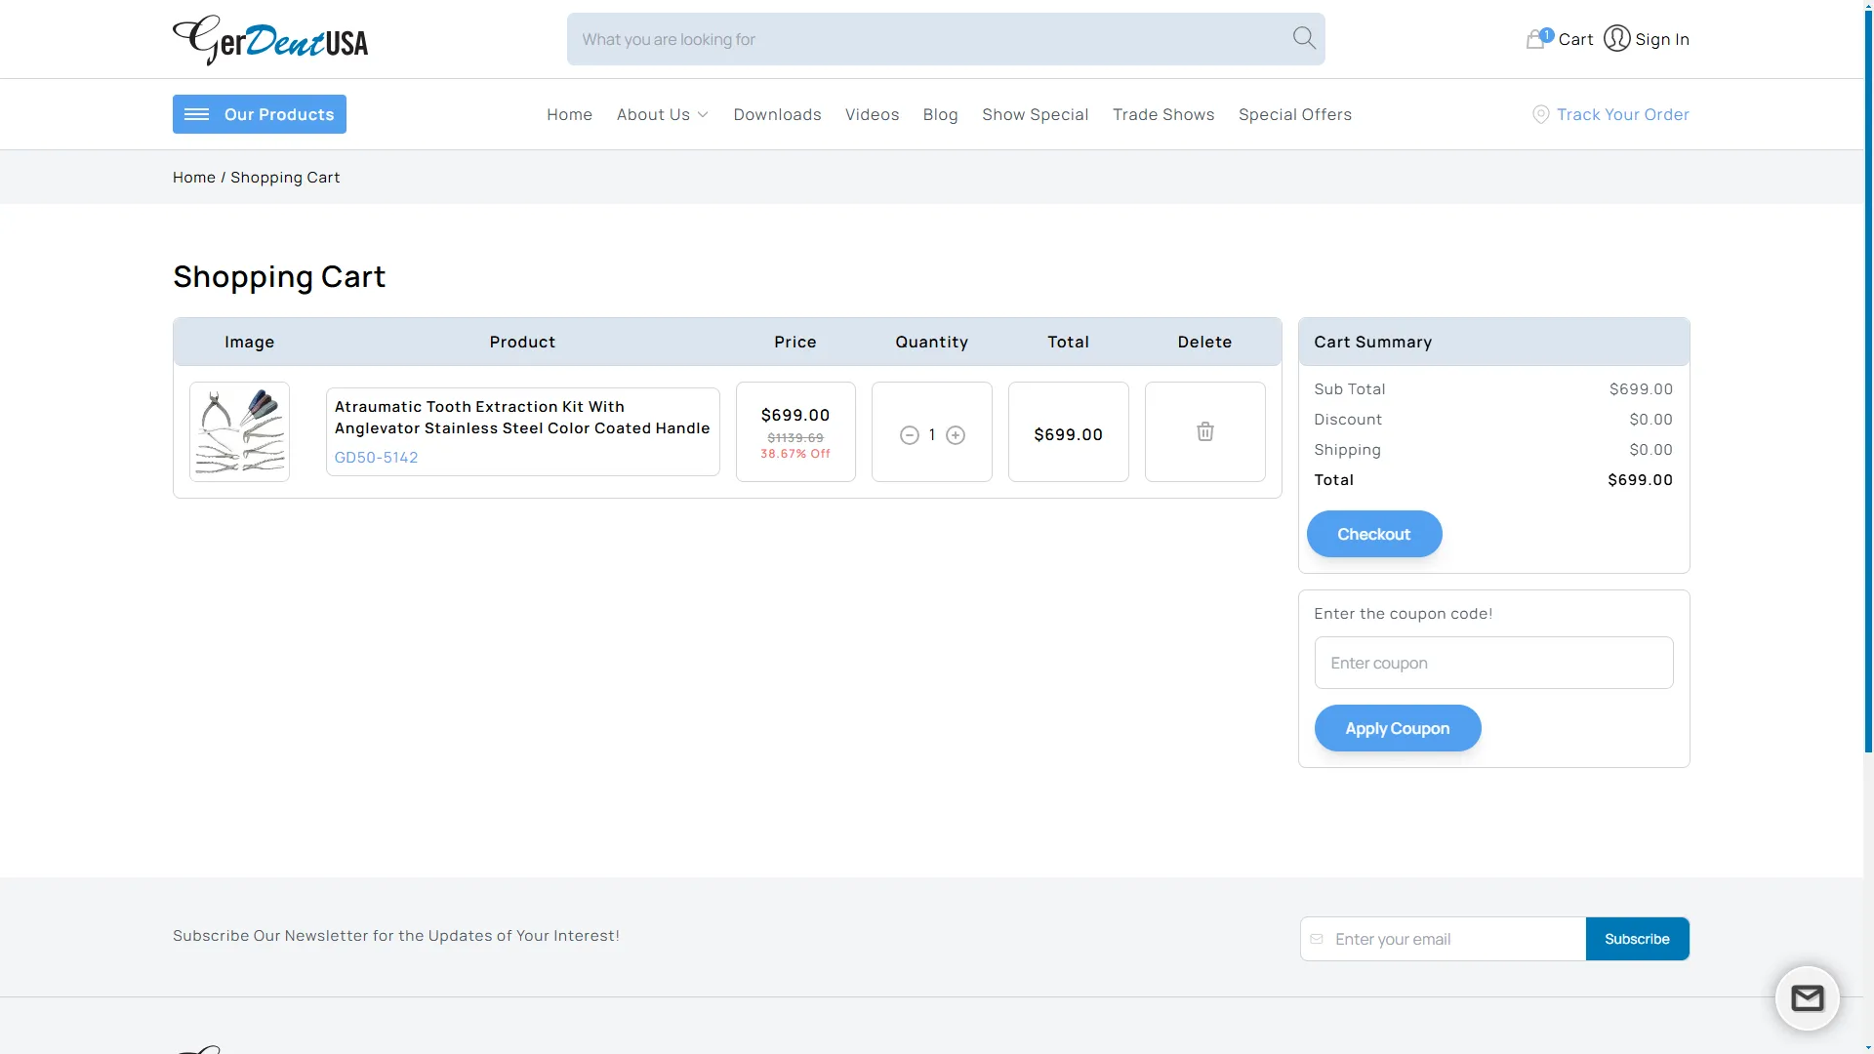Click the search magnifier icon
Viewport: 1874px width, 1054px height.
(1304, 38)
